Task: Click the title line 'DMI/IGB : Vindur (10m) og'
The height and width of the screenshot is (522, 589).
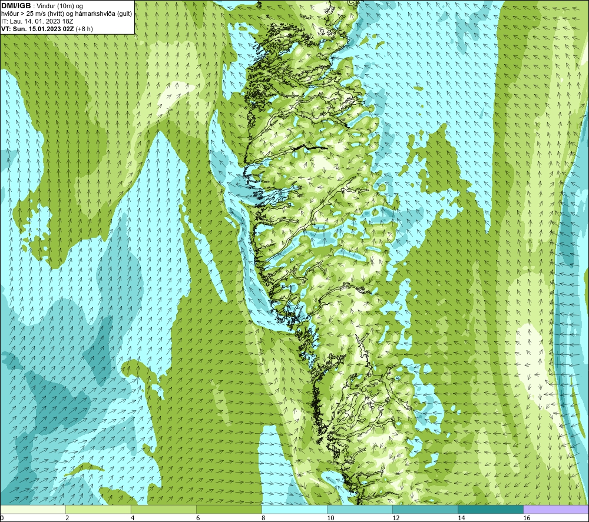Action: pos(42,6)
